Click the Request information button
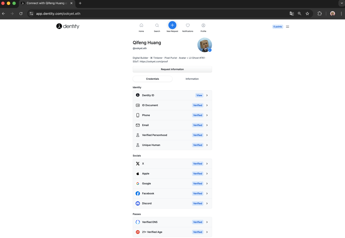 click(172, 69)
